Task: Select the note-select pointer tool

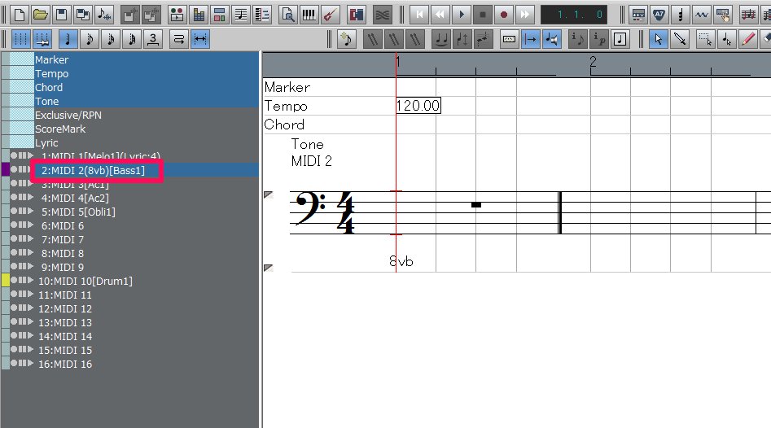Action: pyautogui.click(x=726, y=39)
